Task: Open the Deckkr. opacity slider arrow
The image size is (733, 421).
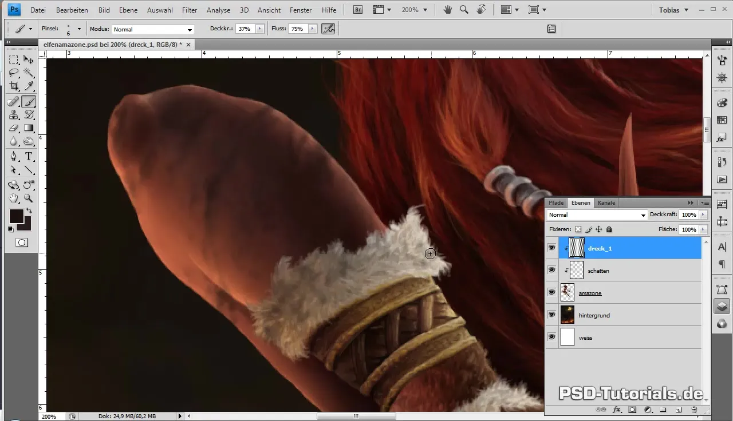Action: [x=260, y=29]
